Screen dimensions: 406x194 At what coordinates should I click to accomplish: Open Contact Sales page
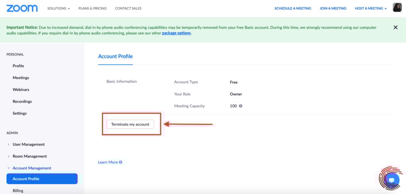click(x=128, y=8)
